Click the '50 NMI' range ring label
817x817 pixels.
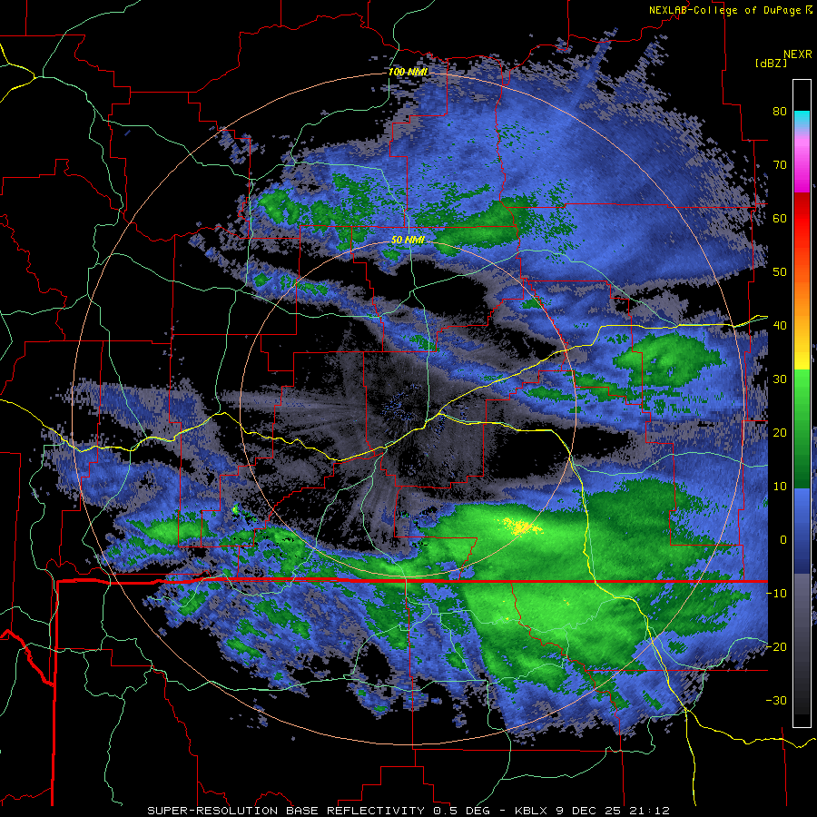point(408,241)
